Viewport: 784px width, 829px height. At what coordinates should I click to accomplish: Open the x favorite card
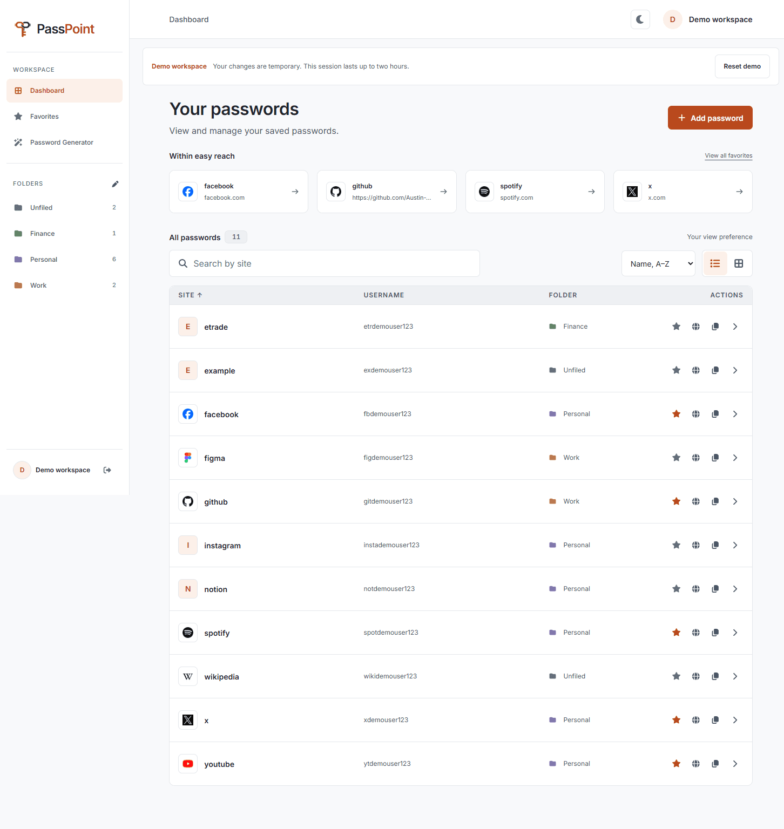[x=683, y=192]
